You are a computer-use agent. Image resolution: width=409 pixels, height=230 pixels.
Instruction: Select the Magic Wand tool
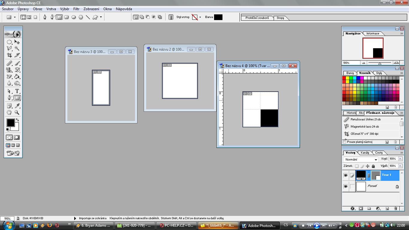(17, 48)
